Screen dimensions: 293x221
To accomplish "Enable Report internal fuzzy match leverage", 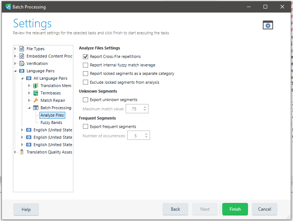I will 86,65.
